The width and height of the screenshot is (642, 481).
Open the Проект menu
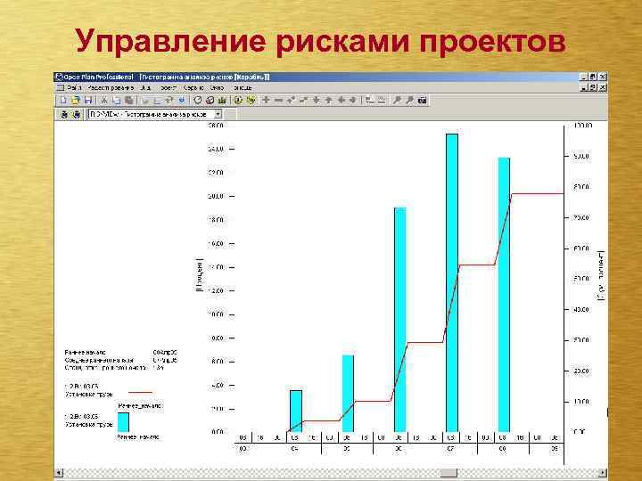[x=169, y=88]
